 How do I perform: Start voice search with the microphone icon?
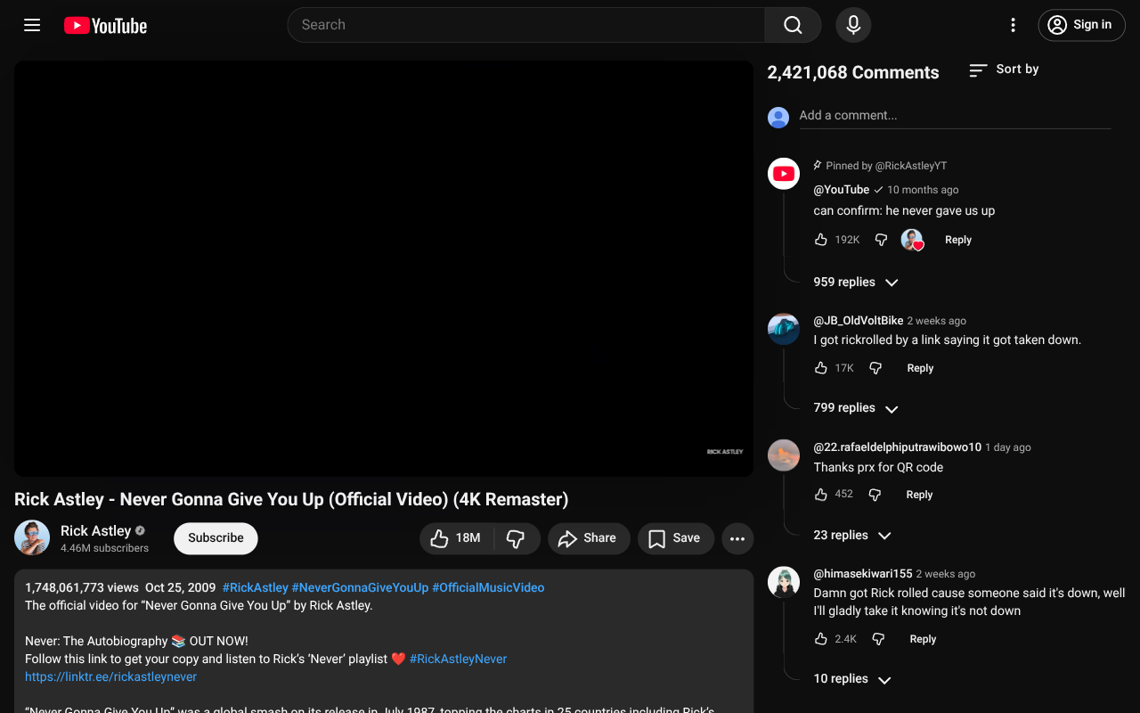click(x=852, y=25)
